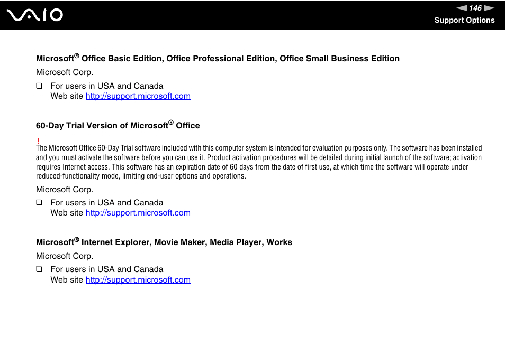The height and width of the screenshot is (356, 505).
Task: Click Microsoft Corp. text below warning paragraph
Action: (x=65, y=190)
